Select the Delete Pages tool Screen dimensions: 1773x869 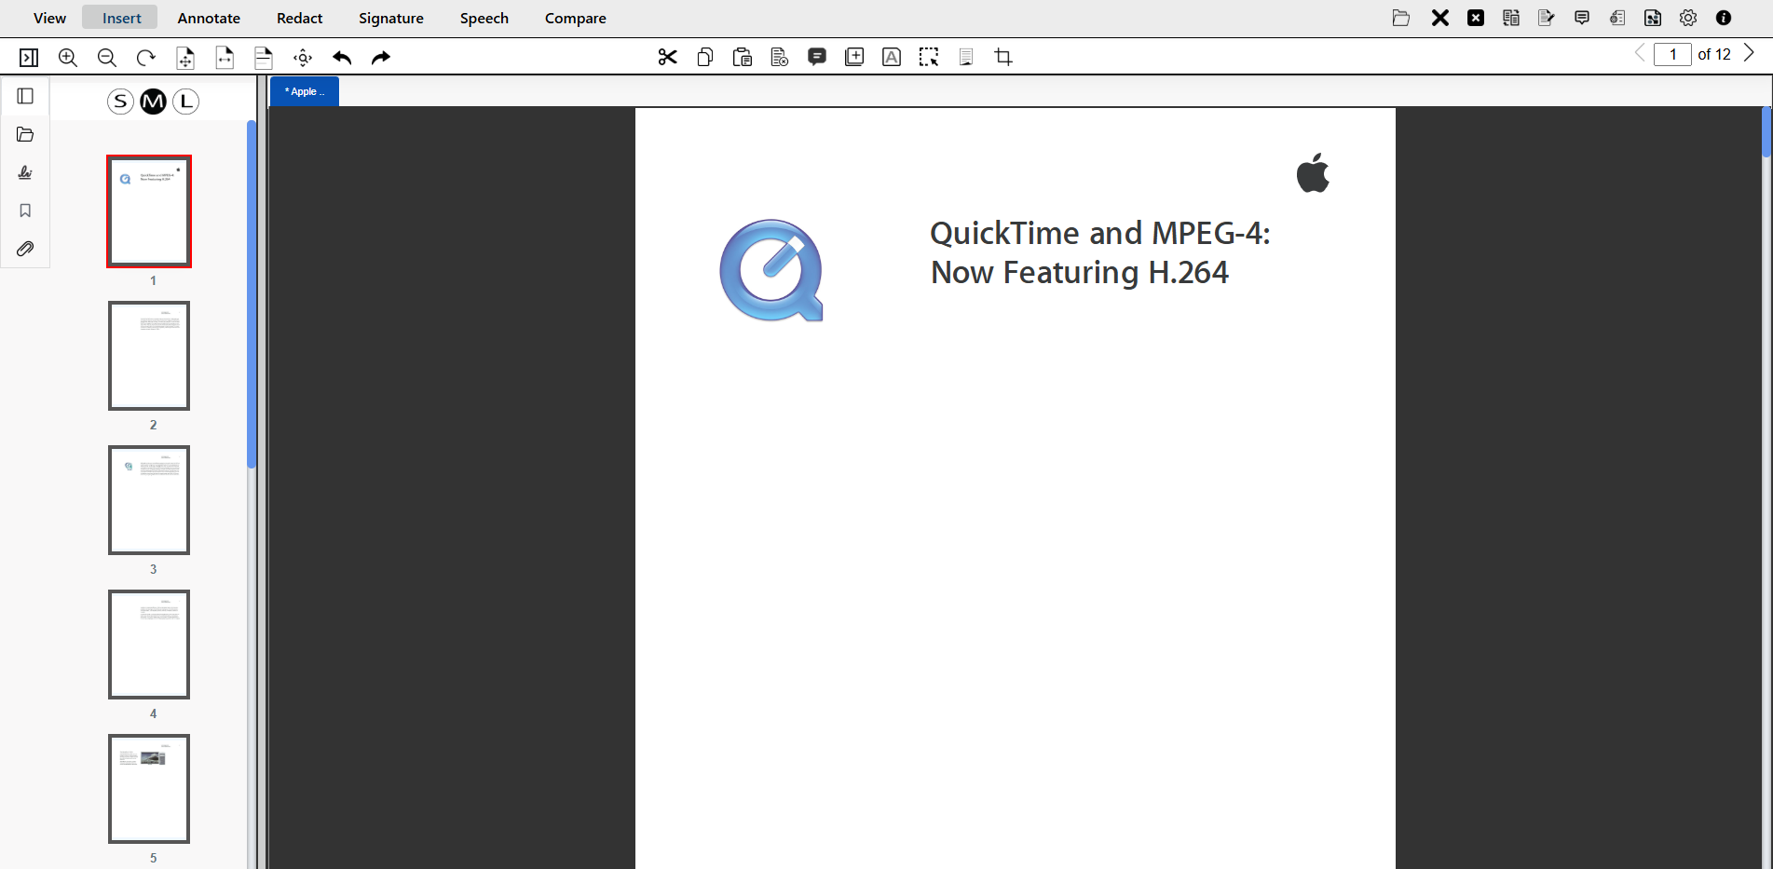pos(779,57)
